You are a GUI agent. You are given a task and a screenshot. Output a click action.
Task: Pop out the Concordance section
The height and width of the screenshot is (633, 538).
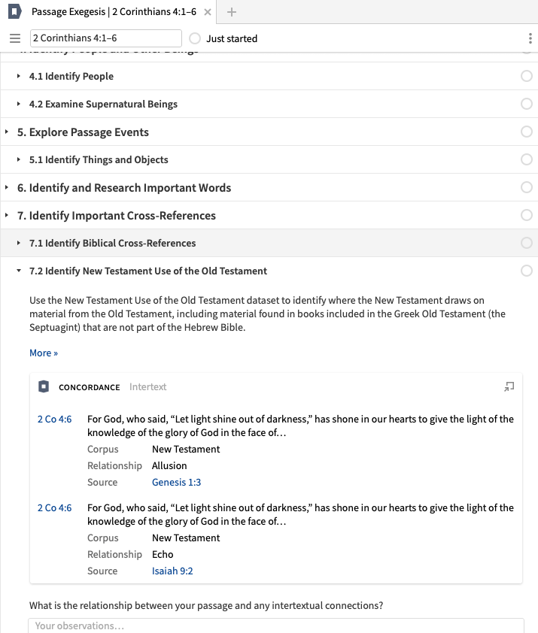coord(509,387)
